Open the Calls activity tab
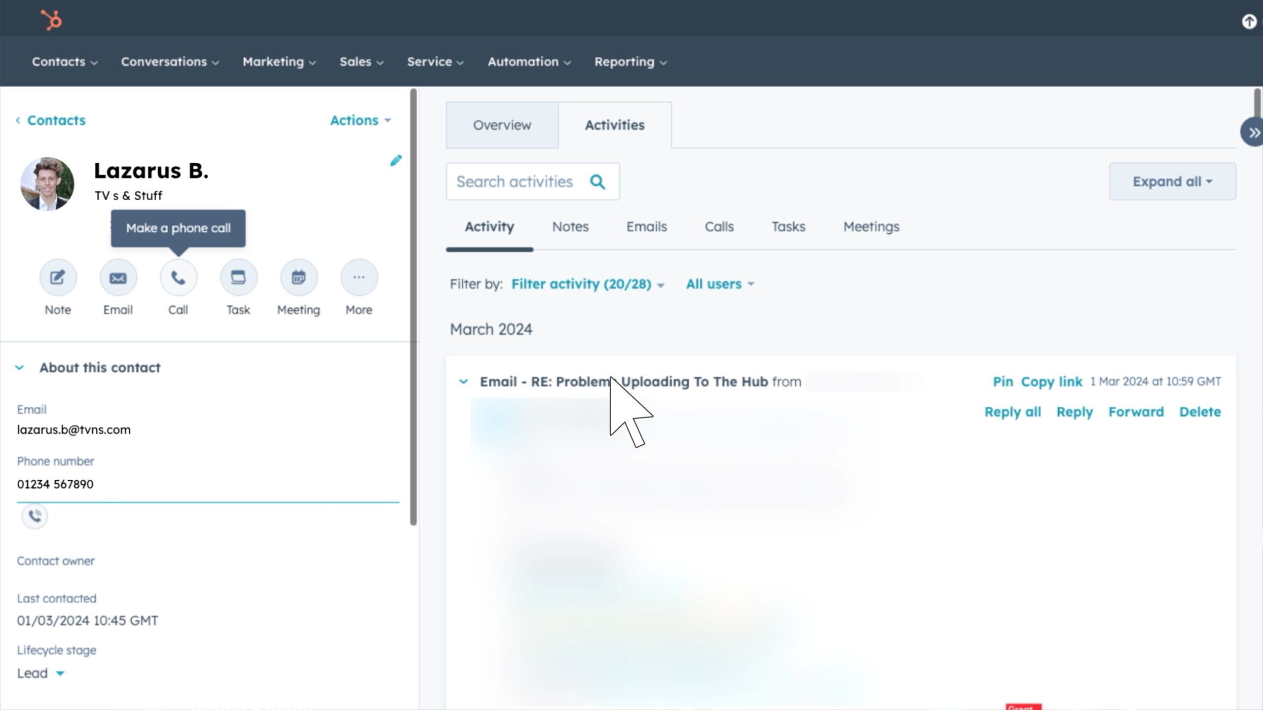 (719, 227)
